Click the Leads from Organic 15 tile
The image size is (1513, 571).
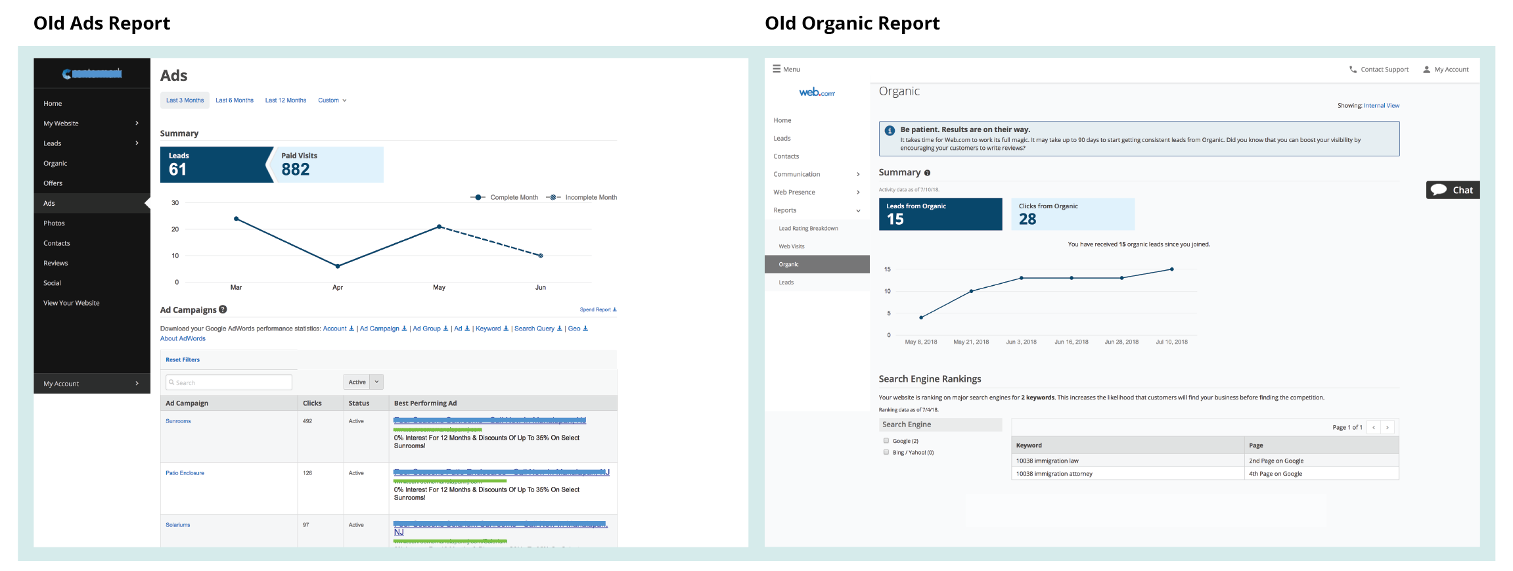[941, 214]
